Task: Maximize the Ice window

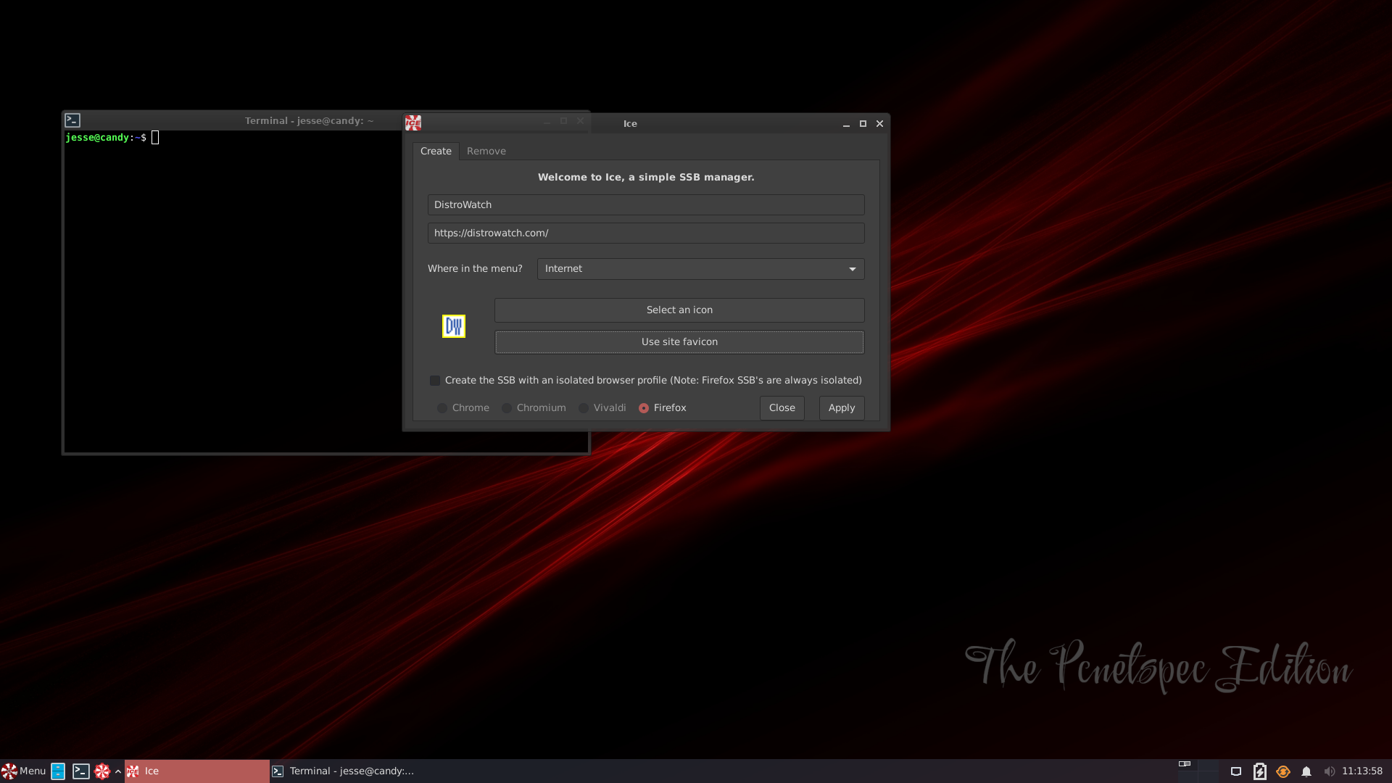Action: tap(863, 124)
